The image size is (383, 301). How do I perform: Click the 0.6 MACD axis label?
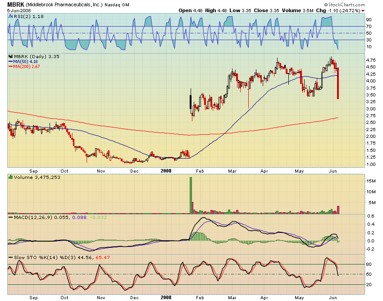[371, 216]
